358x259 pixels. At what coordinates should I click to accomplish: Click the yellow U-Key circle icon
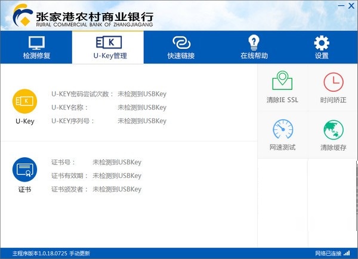click(24, 101)
